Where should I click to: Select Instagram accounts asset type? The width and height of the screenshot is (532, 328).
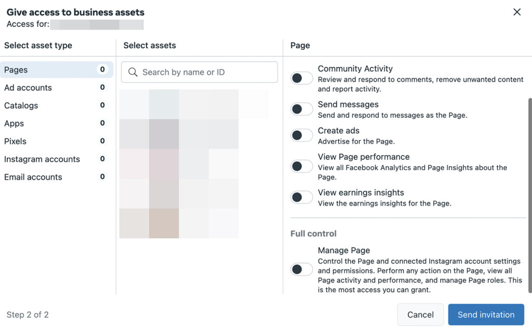point(42,159)
